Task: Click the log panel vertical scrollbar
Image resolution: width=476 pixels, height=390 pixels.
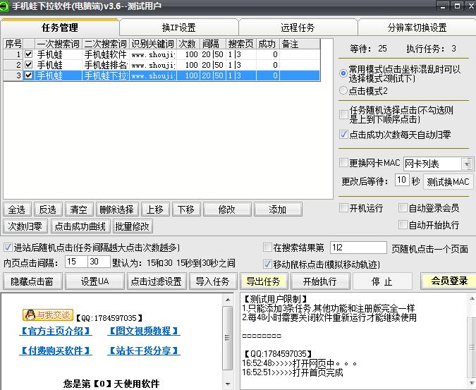Action: [x=470, y=339]
